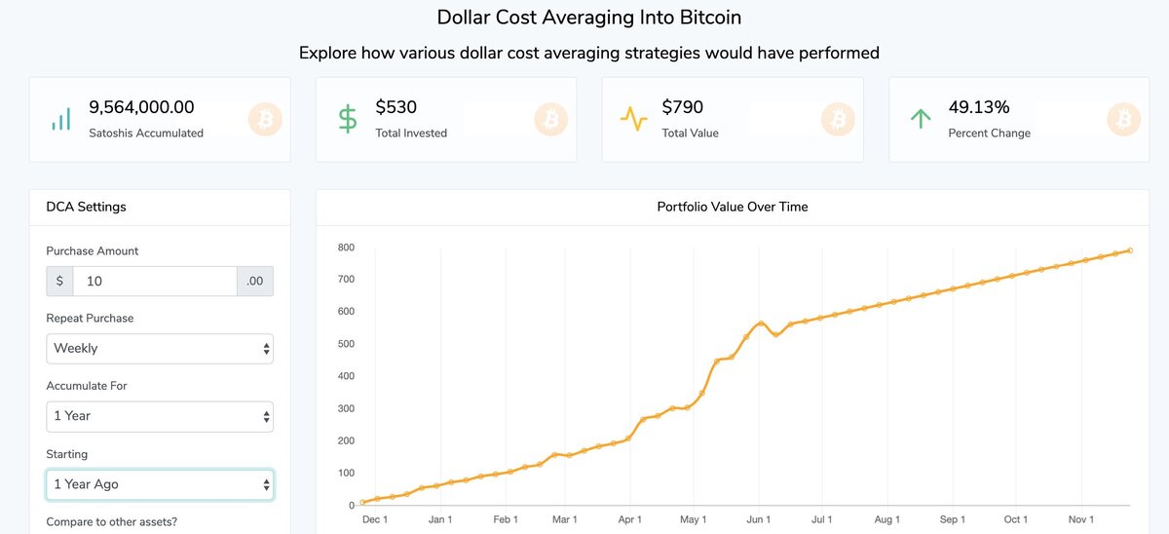Click the yellow pulse Total Value icon
This screenshot has width=1169, height=534.
tap(633, 120)
